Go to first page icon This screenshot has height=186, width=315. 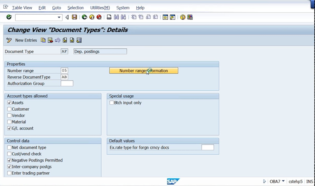coord(134,17)
